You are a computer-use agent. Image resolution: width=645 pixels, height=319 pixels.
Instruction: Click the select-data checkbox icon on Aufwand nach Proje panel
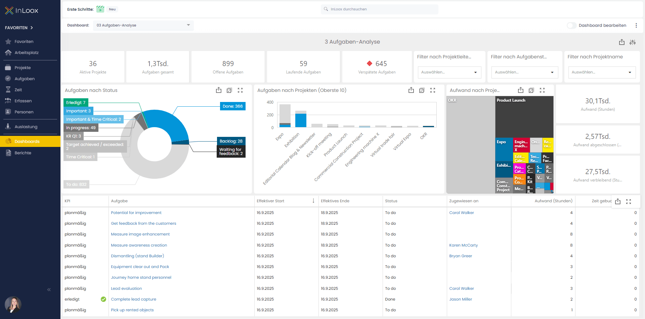tap(531, 90)
